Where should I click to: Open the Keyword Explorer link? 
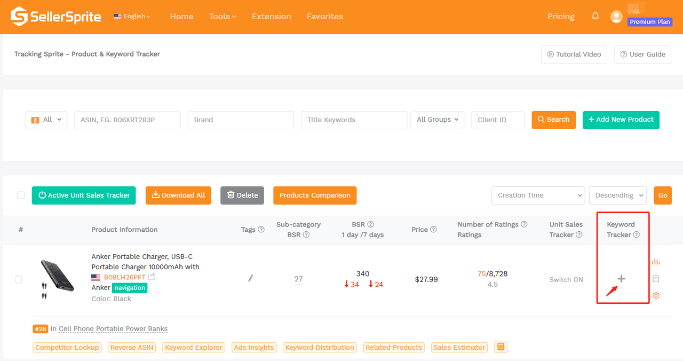click(194, 348)
